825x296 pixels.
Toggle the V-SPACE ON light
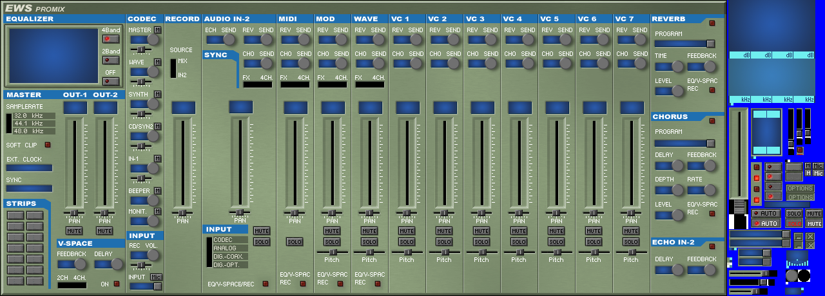[117, 284]
